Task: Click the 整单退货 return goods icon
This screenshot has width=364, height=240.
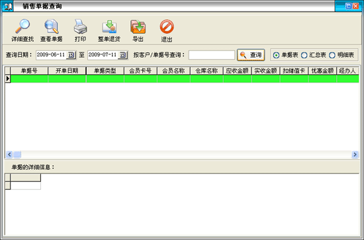Action: (x=109, y=27)
